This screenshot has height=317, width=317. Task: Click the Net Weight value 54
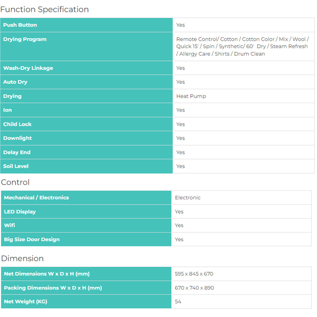pos(178,301)
